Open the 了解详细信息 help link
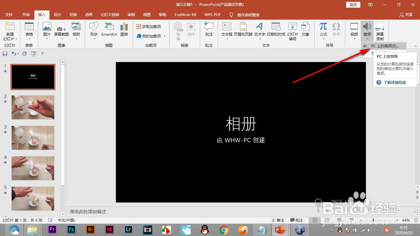Image resolution: width=420 pixels, height=236 pixels. click(x=395, y=82)
